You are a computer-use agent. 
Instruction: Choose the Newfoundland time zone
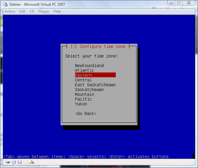point(89,65)
